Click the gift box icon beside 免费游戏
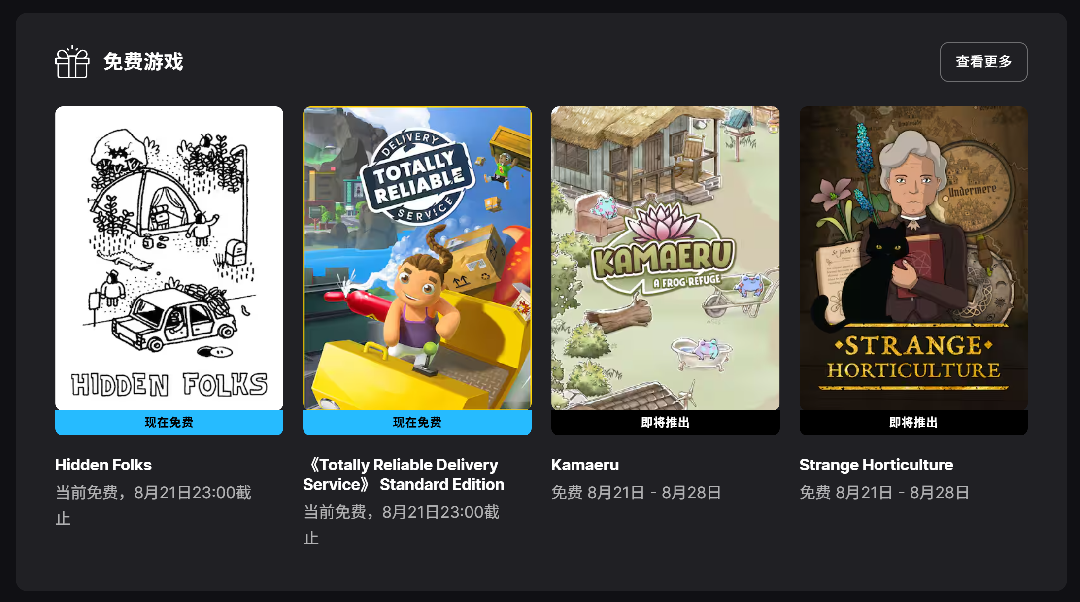Viewport: 1080px width, 602px height. (x=72, y=62)
